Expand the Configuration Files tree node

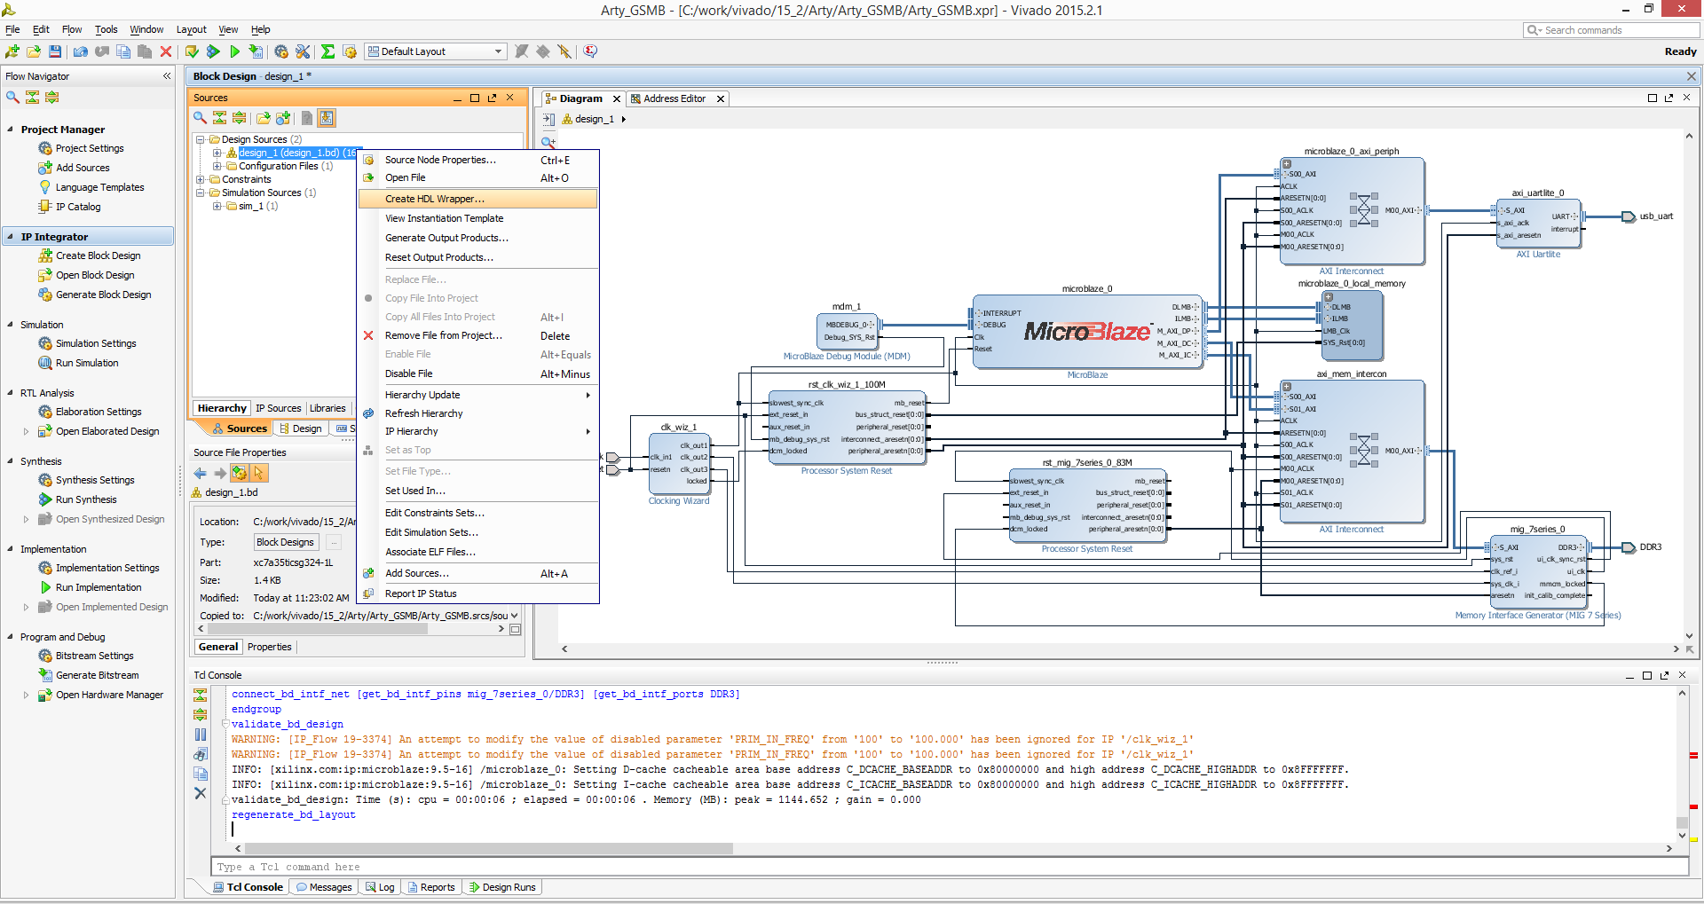217,166
